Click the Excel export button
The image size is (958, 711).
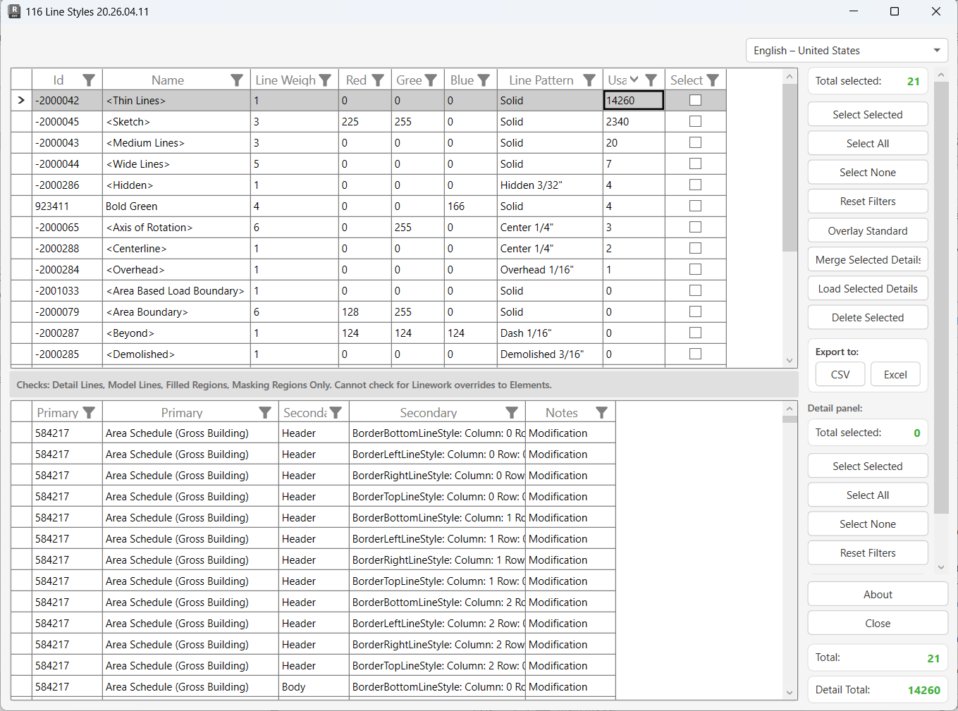(895, 375)
